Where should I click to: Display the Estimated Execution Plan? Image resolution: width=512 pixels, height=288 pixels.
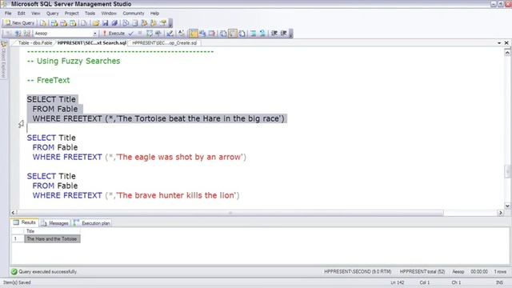point(150,34)
